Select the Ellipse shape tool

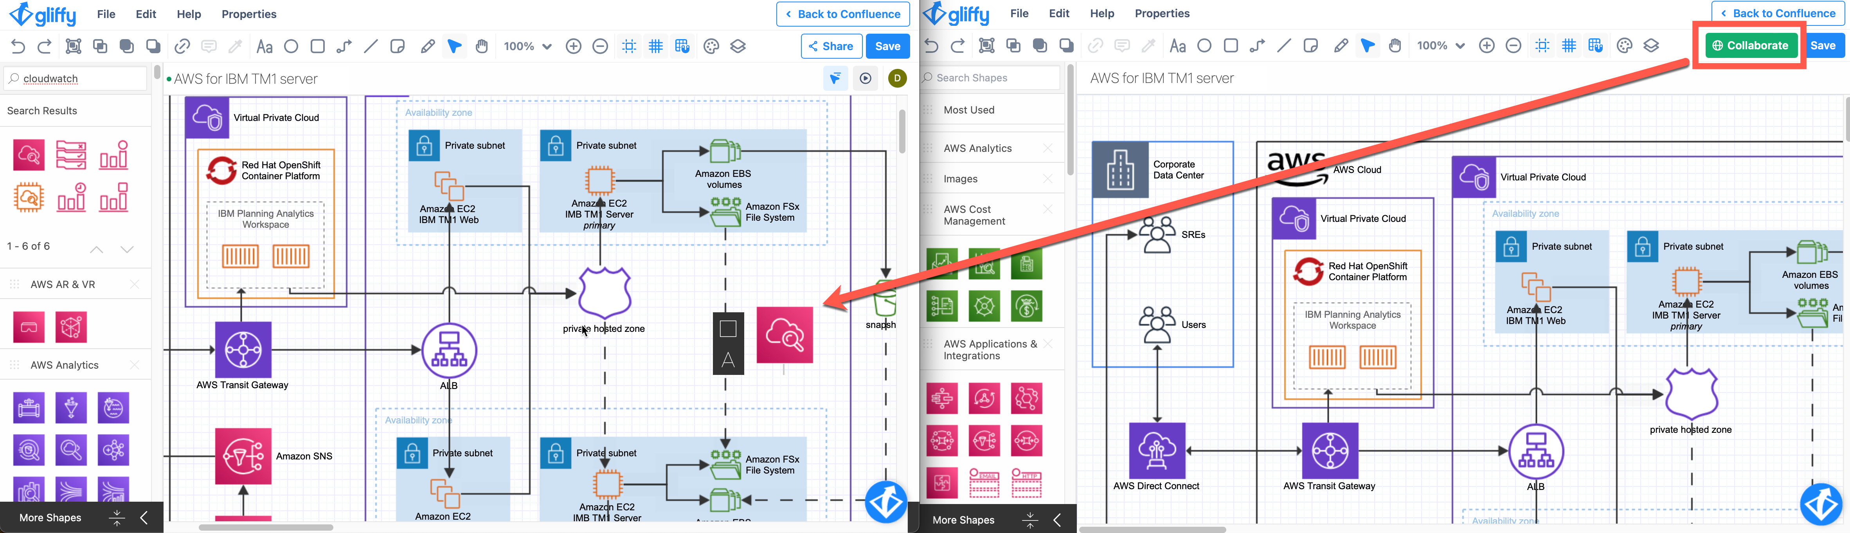point(292,45)
